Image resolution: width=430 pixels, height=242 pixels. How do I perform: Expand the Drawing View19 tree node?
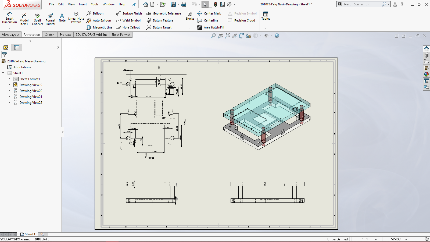9,85
